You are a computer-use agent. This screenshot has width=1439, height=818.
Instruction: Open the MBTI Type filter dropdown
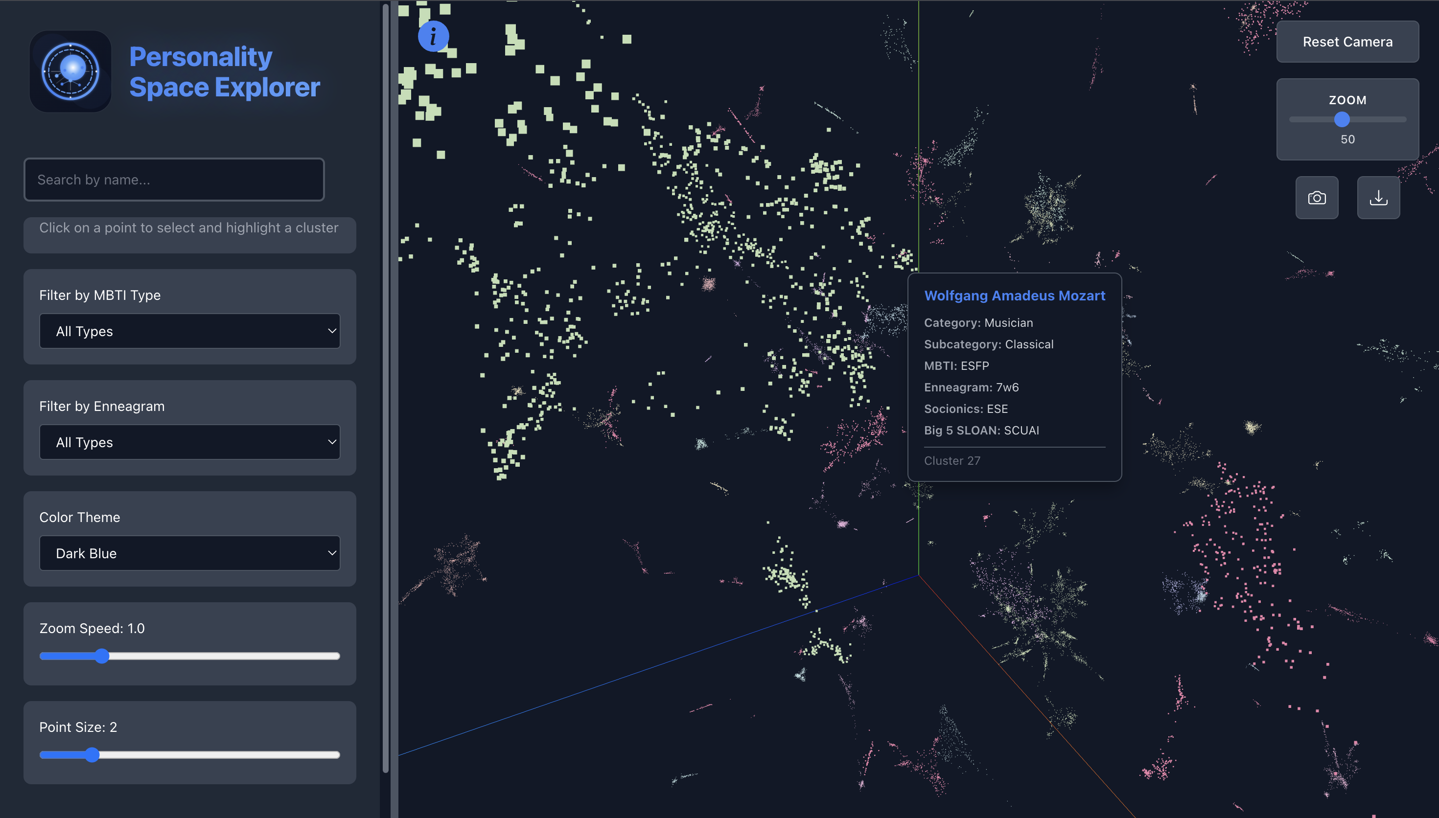coord(189,331)
